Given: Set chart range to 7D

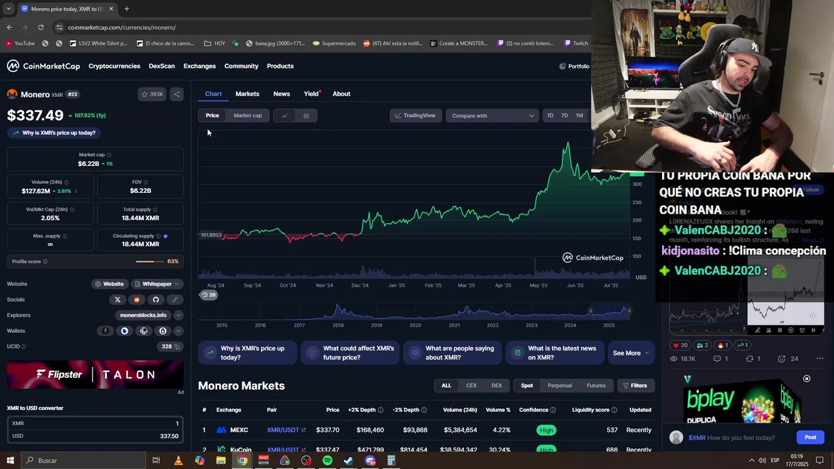Looking at the screenshot, I should coord(564,116).
